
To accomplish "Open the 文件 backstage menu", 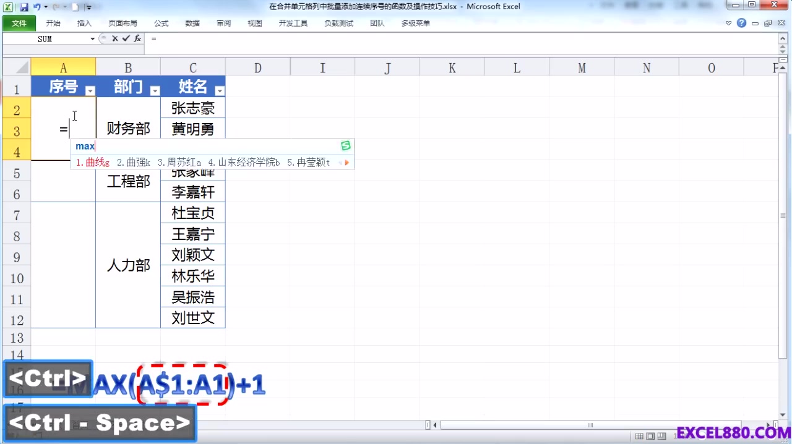I will [x=19, y=23].
